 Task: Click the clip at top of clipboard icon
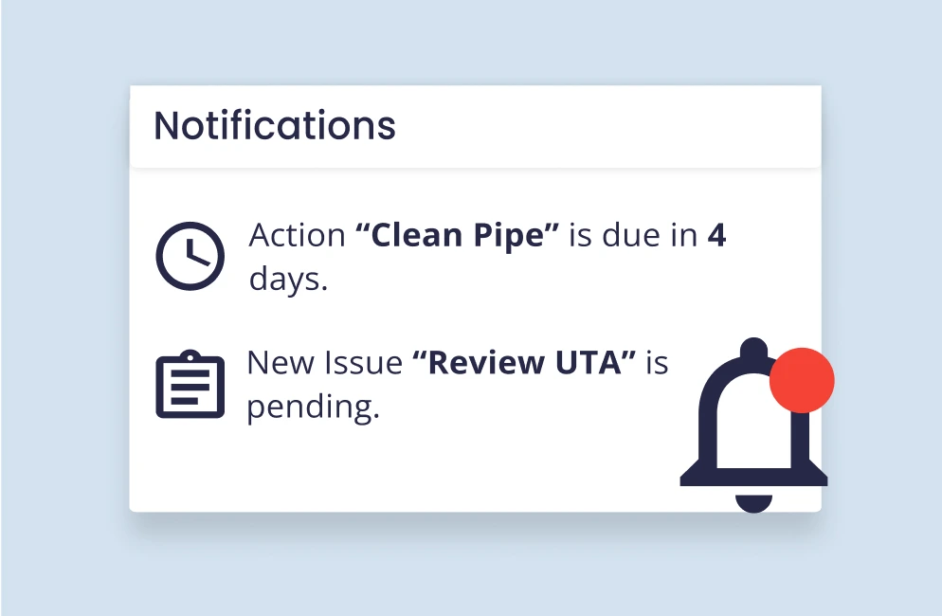coord(190,355)
